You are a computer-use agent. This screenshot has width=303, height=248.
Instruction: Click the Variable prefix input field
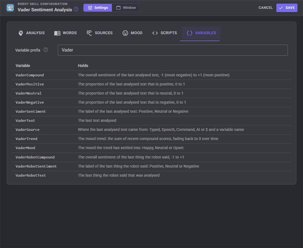coord(173,50)
